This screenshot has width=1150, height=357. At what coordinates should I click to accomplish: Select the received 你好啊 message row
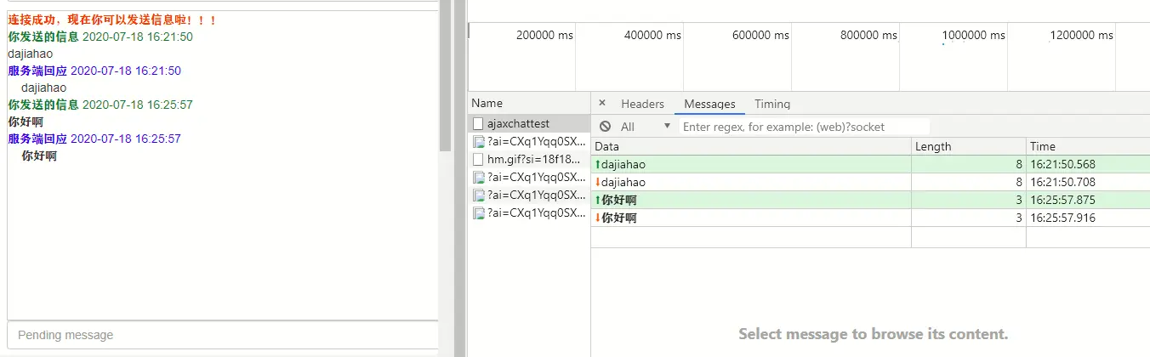click(870, 218)
